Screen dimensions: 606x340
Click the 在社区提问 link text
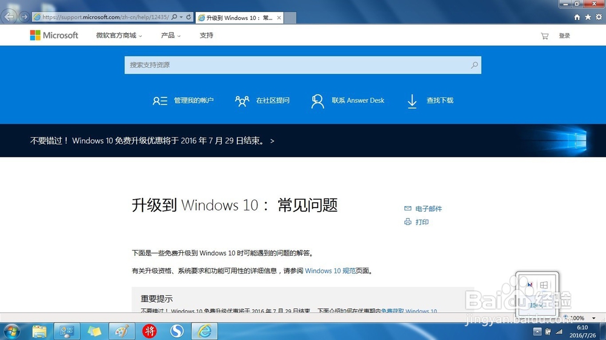(273, 100)
